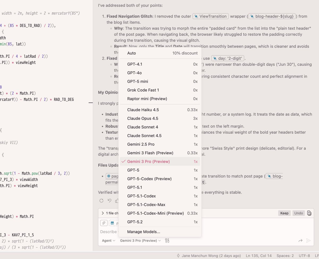This screenshot has width=319, height=259.
Task: Open the ViewTransition symbol reference chip
Action: (211, 16)
